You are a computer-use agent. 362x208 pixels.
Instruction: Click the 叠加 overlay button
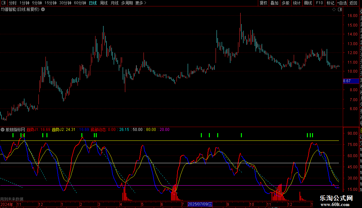(275, 3)
